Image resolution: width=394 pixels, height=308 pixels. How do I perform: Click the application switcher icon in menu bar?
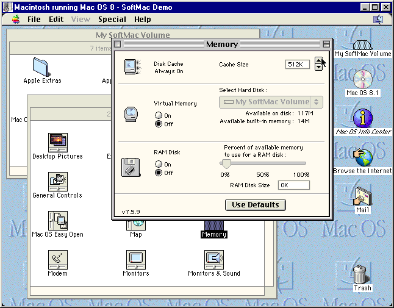[x=378, y=20]
